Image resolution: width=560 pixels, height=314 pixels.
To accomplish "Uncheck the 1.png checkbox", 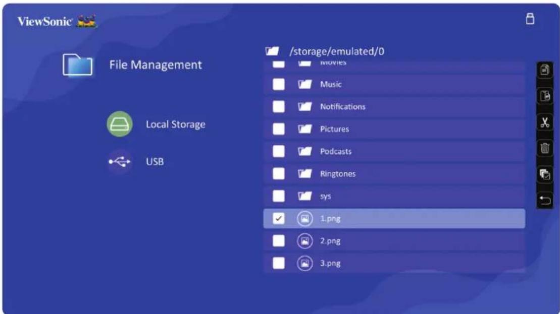I will [279, 218].
